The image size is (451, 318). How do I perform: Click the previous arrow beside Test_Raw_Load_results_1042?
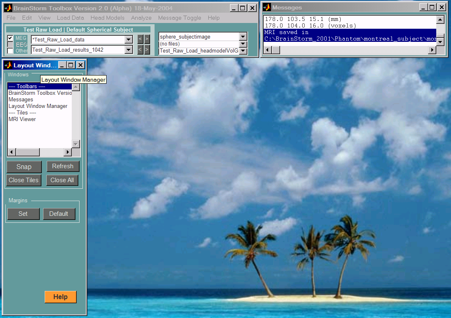140,50
